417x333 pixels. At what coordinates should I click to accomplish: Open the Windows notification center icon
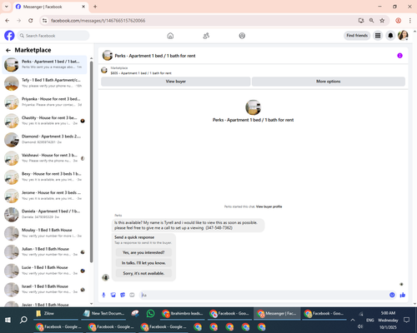[407, 320]
